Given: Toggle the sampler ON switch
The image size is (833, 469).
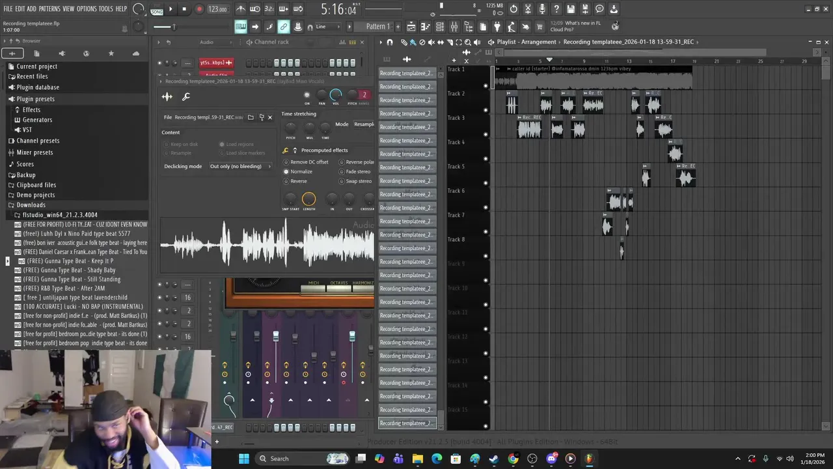Looking at the screenshot, I should [x=307, y=95].
